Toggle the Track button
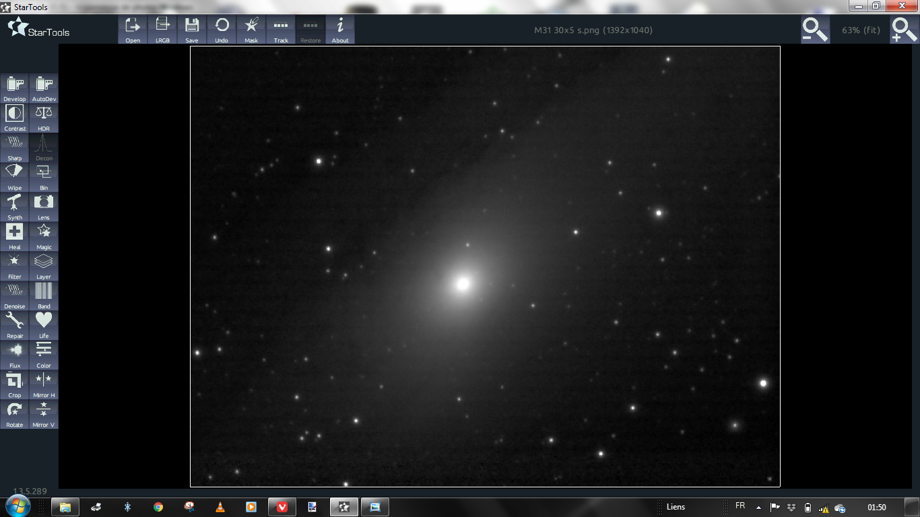920x517 pixels. tap(281, 30)
